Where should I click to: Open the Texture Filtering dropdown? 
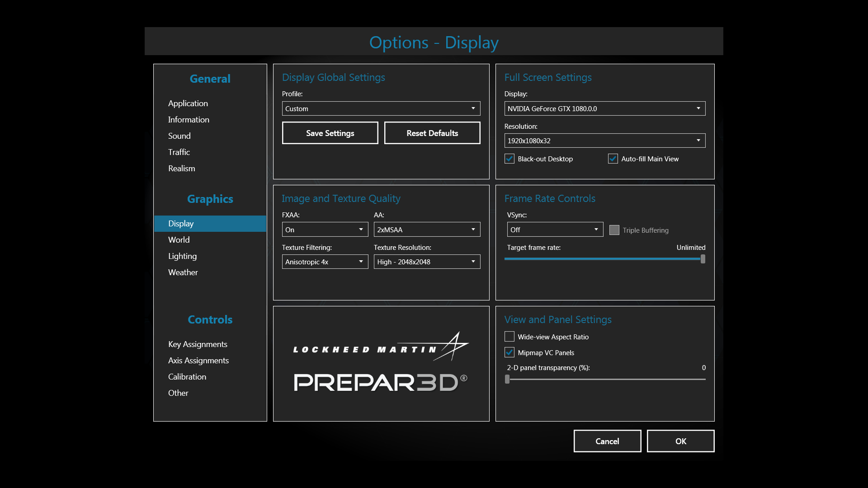click(x=325, y=262)
